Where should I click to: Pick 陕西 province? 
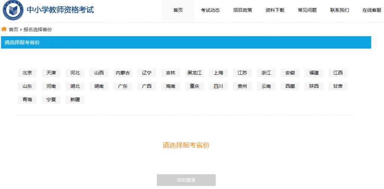click(x=314, y=86)
